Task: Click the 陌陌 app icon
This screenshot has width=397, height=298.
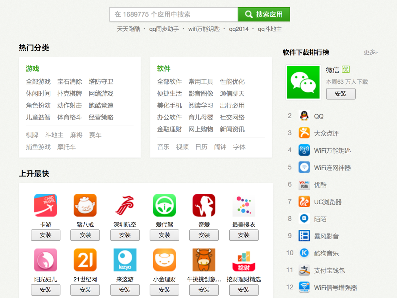Action: pyautogui.click(x=304, y=219)
